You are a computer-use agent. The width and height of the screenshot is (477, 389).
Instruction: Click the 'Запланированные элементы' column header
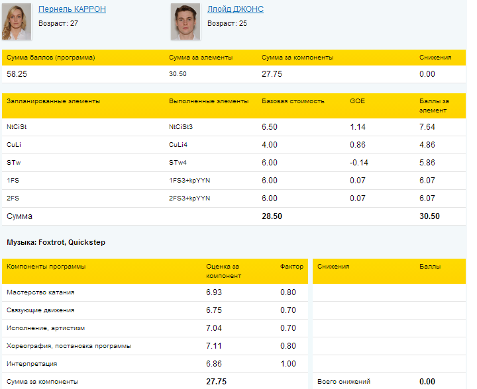tap(54, 101)
